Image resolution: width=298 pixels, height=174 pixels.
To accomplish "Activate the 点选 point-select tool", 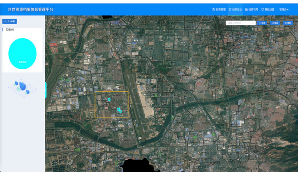I will coord(262,23).
